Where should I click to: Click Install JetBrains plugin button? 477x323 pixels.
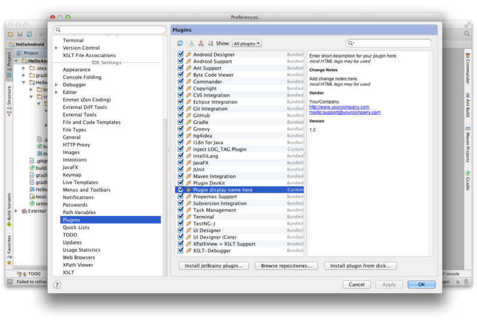213,266
